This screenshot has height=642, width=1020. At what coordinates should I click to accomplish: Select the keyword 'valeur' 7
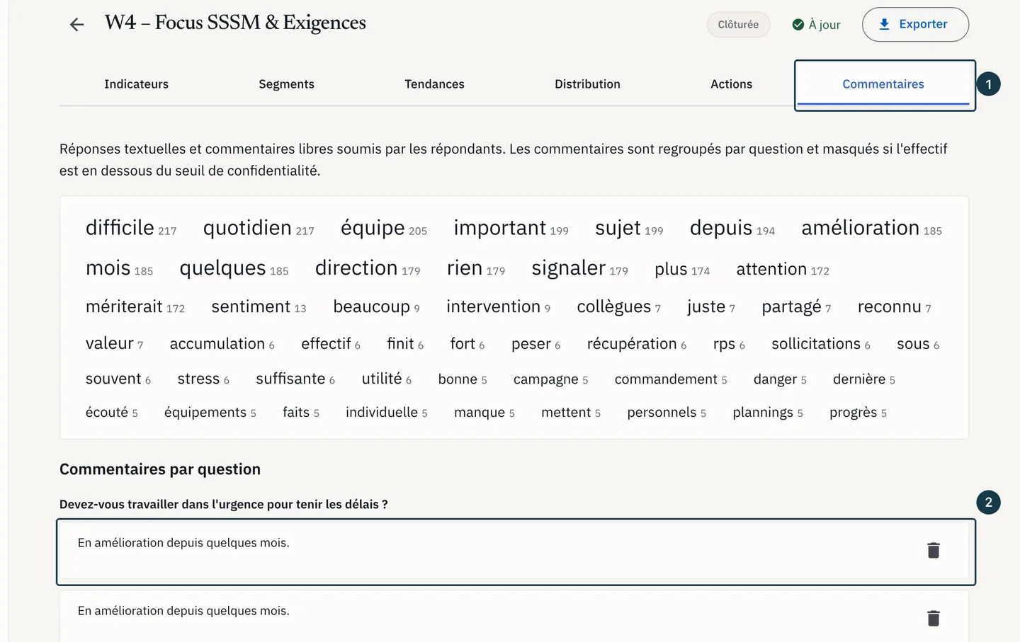[x=114, y=343]
